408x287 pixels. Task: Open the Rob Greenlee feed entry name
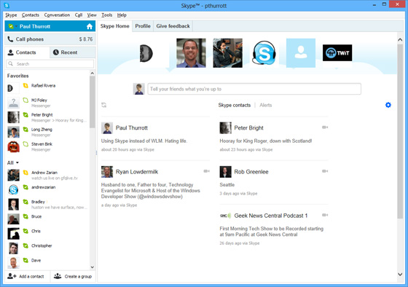click(251, 172)
